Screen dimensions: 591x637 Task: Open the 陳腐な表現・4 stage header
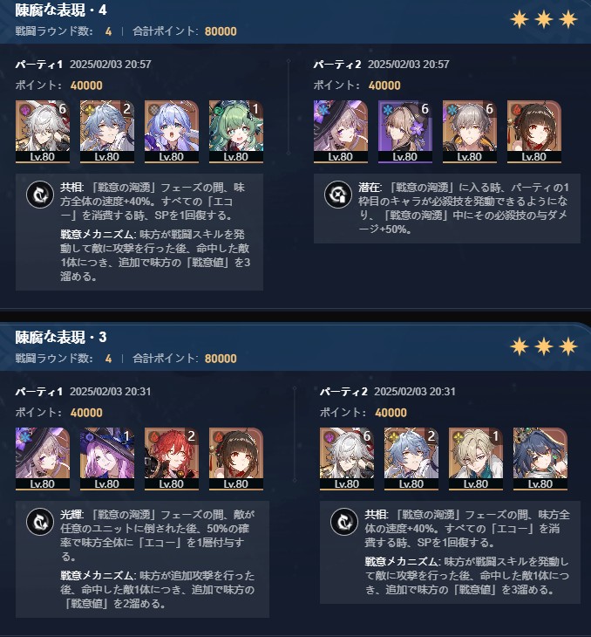(61, 10)
